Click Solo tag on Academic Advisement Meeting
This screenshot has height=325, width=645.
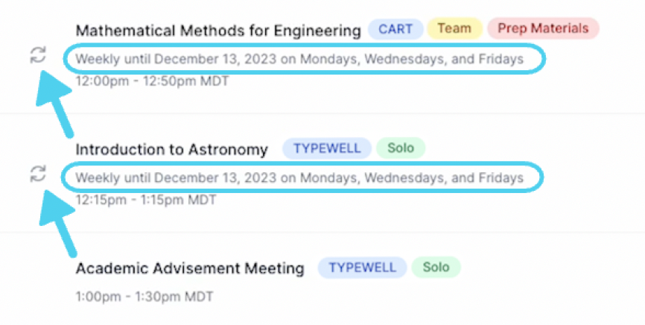436,267
